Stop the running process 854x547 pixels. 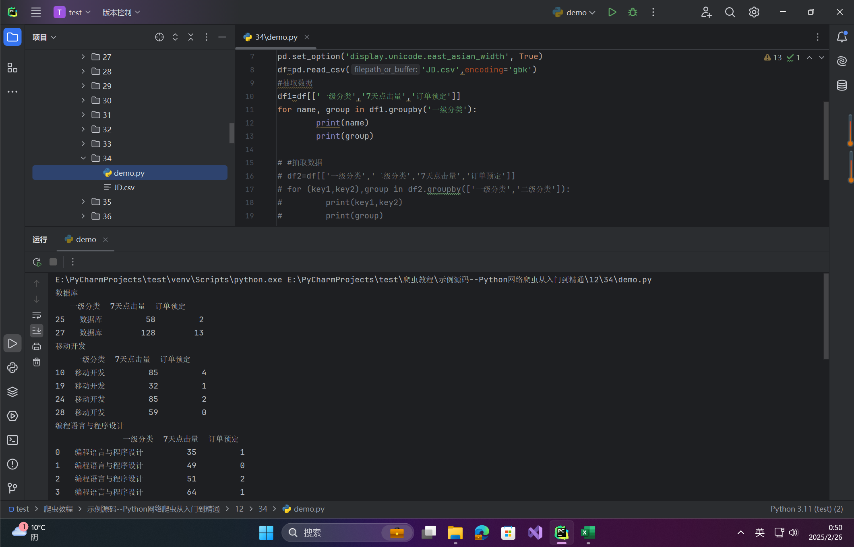53,262
